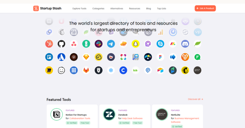Click the Notion logo thumbnail
The image size is (245, 128).
point(57,114)
